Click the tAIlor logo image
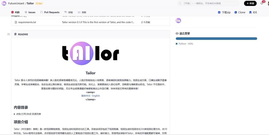 tap(90, 53)
